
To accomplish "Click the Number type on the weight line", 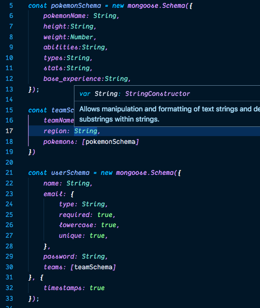I will [82, 37].
